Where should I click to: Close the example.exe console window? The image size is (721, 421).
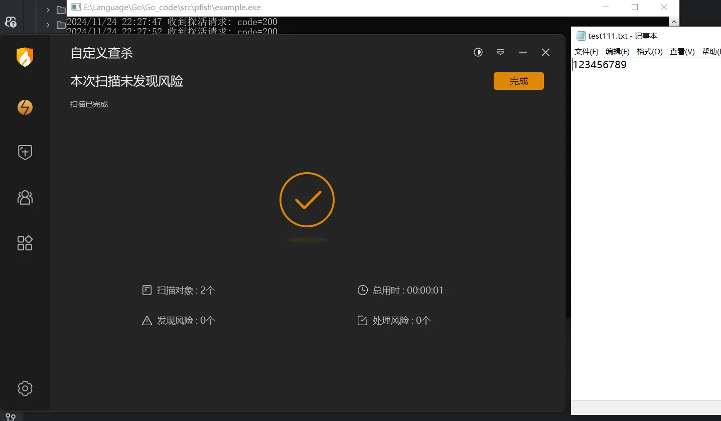point(664,8)
